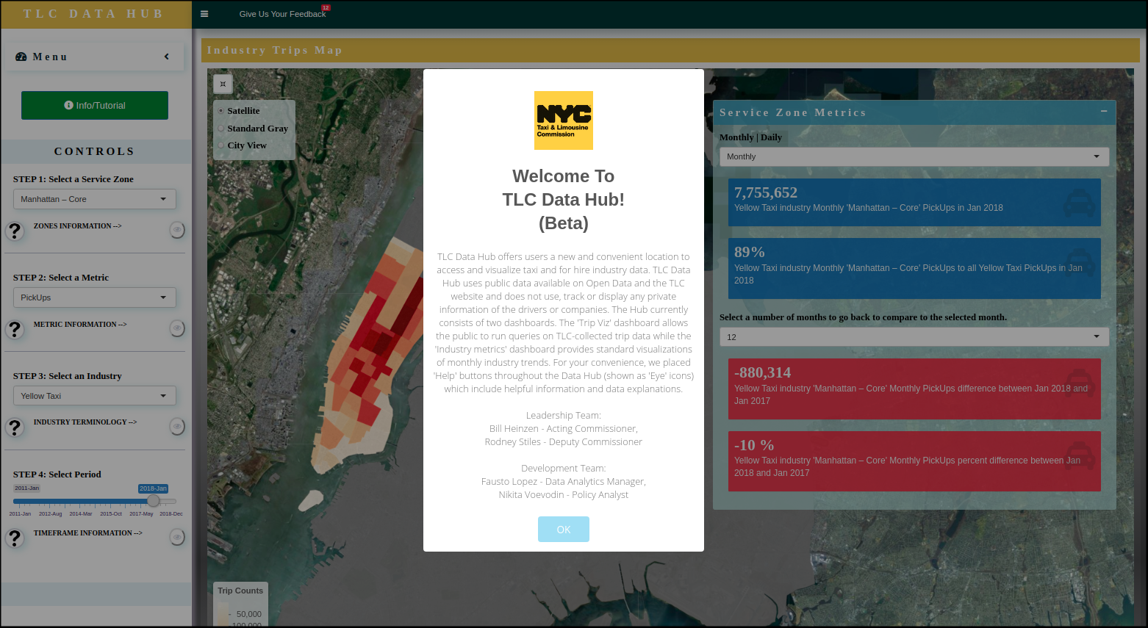
Task: Select the Satellite map radio button
Action: point(221,111)
